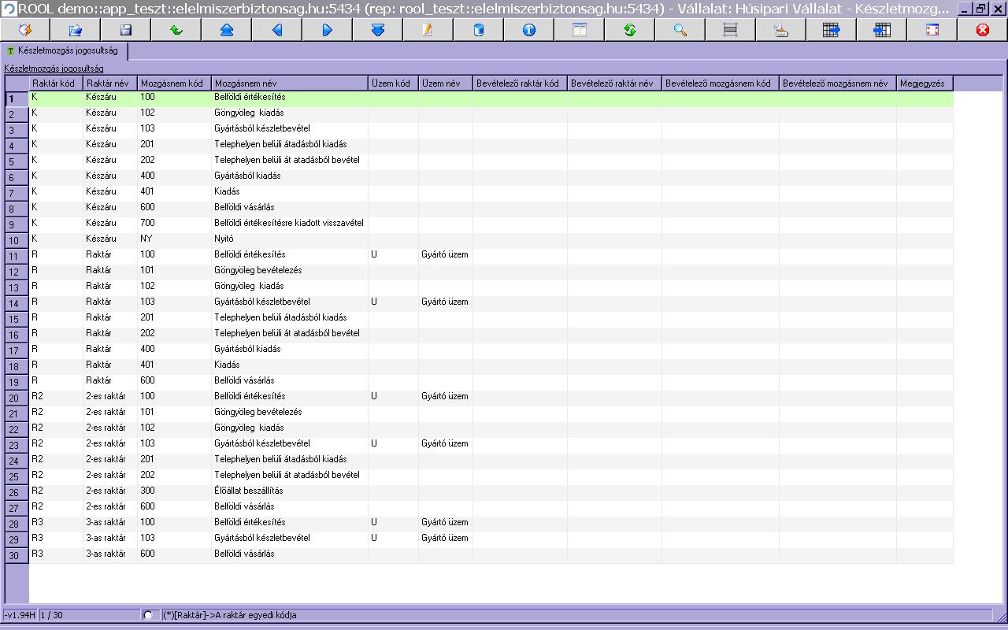Sort by Raktár kód column header
The height and width of the screenshot is (630, 1008).
click(x=56, y=83)
